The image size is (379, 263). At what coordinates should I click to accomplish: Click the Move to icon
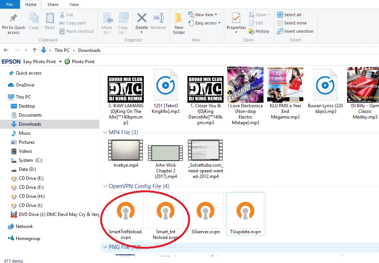[108, 18]
